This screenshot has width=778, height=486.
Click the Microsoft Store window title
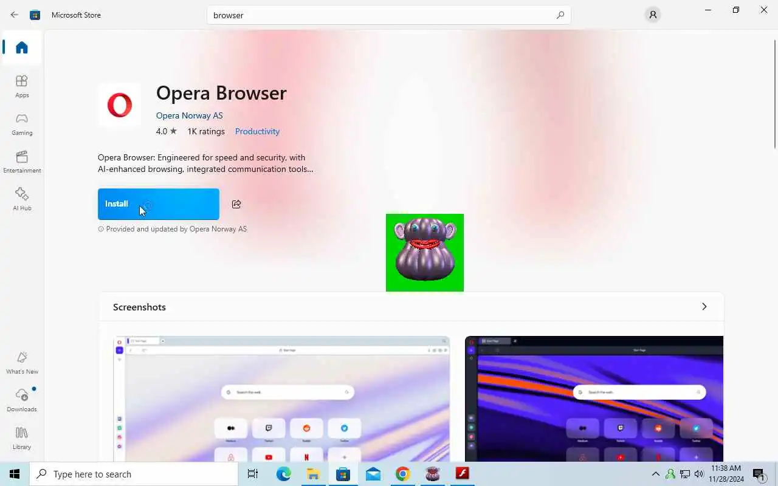[x=76, y=15]
